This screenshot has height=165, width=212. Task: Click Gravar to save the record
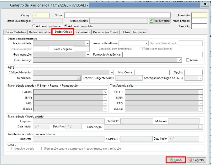coord(176,160)
